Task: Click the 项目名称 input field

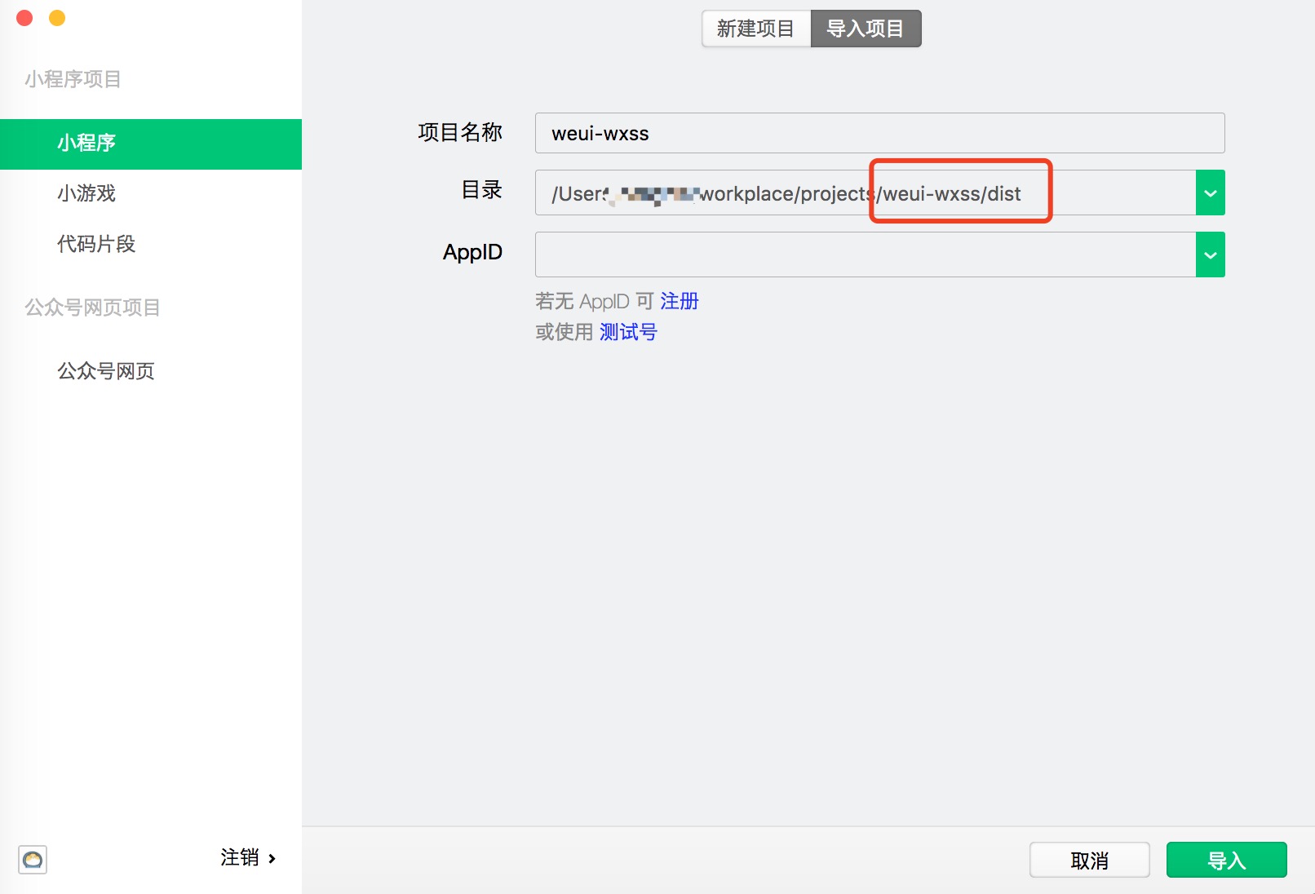Action: [879, 133]
